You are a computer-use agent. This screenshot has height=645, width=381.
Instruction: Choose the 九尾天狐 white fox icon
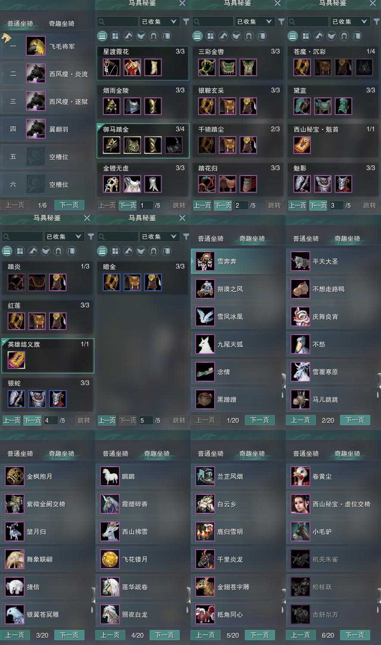pyautogui.click(x=205, y=344)
